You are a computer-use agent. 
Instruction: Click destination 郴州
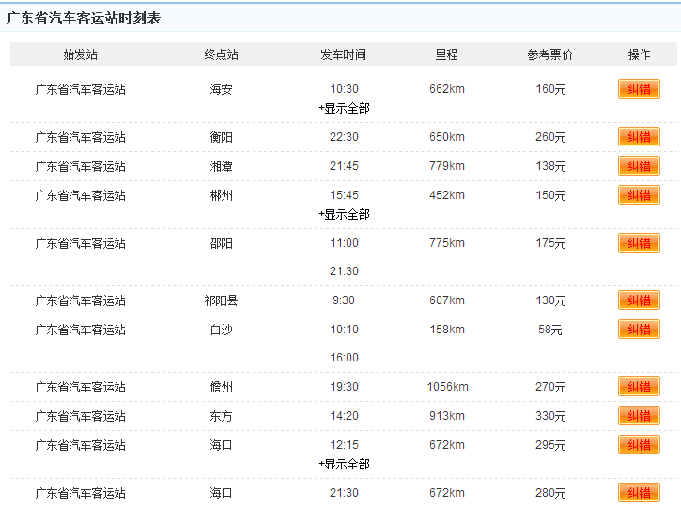click(x=221, y=196)
